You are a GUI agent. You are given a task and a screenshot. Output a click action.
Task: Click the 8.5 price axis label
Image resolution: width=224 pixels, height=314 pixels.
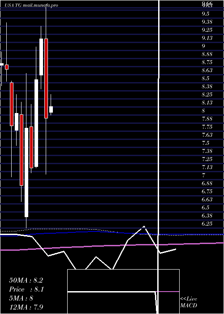pos(206,78)
